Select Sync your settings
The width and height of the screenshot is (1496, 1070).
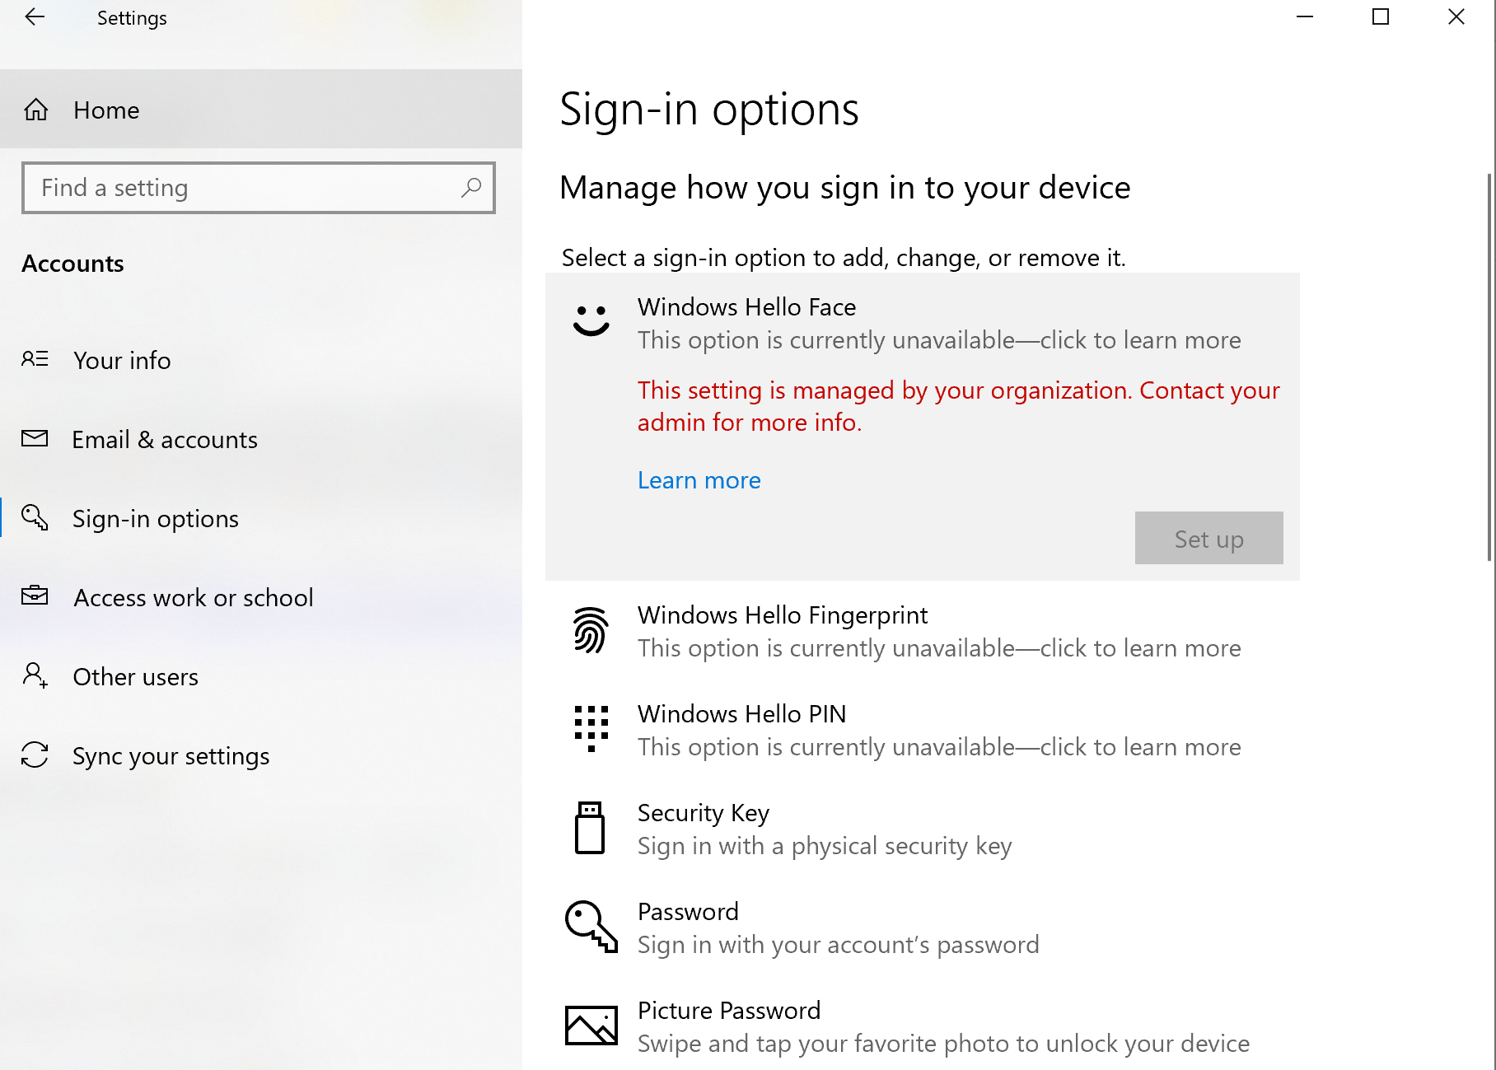click(171, 755)
